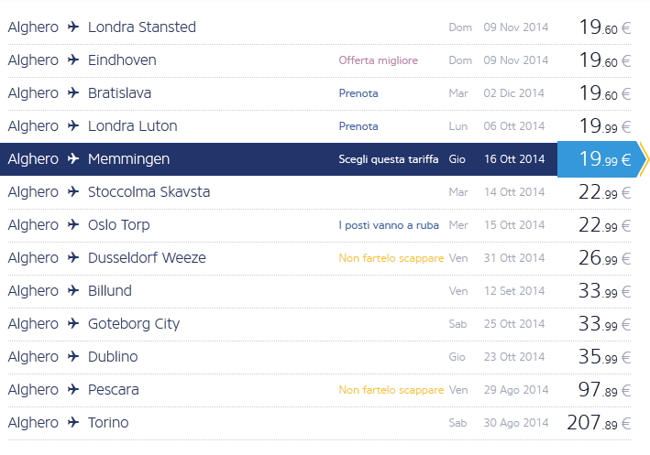The height and width of the screenshot is (455, 650).
Task: Click 'I posti vanno a ruba' for Oslo Torp
Action: (389, 225)
